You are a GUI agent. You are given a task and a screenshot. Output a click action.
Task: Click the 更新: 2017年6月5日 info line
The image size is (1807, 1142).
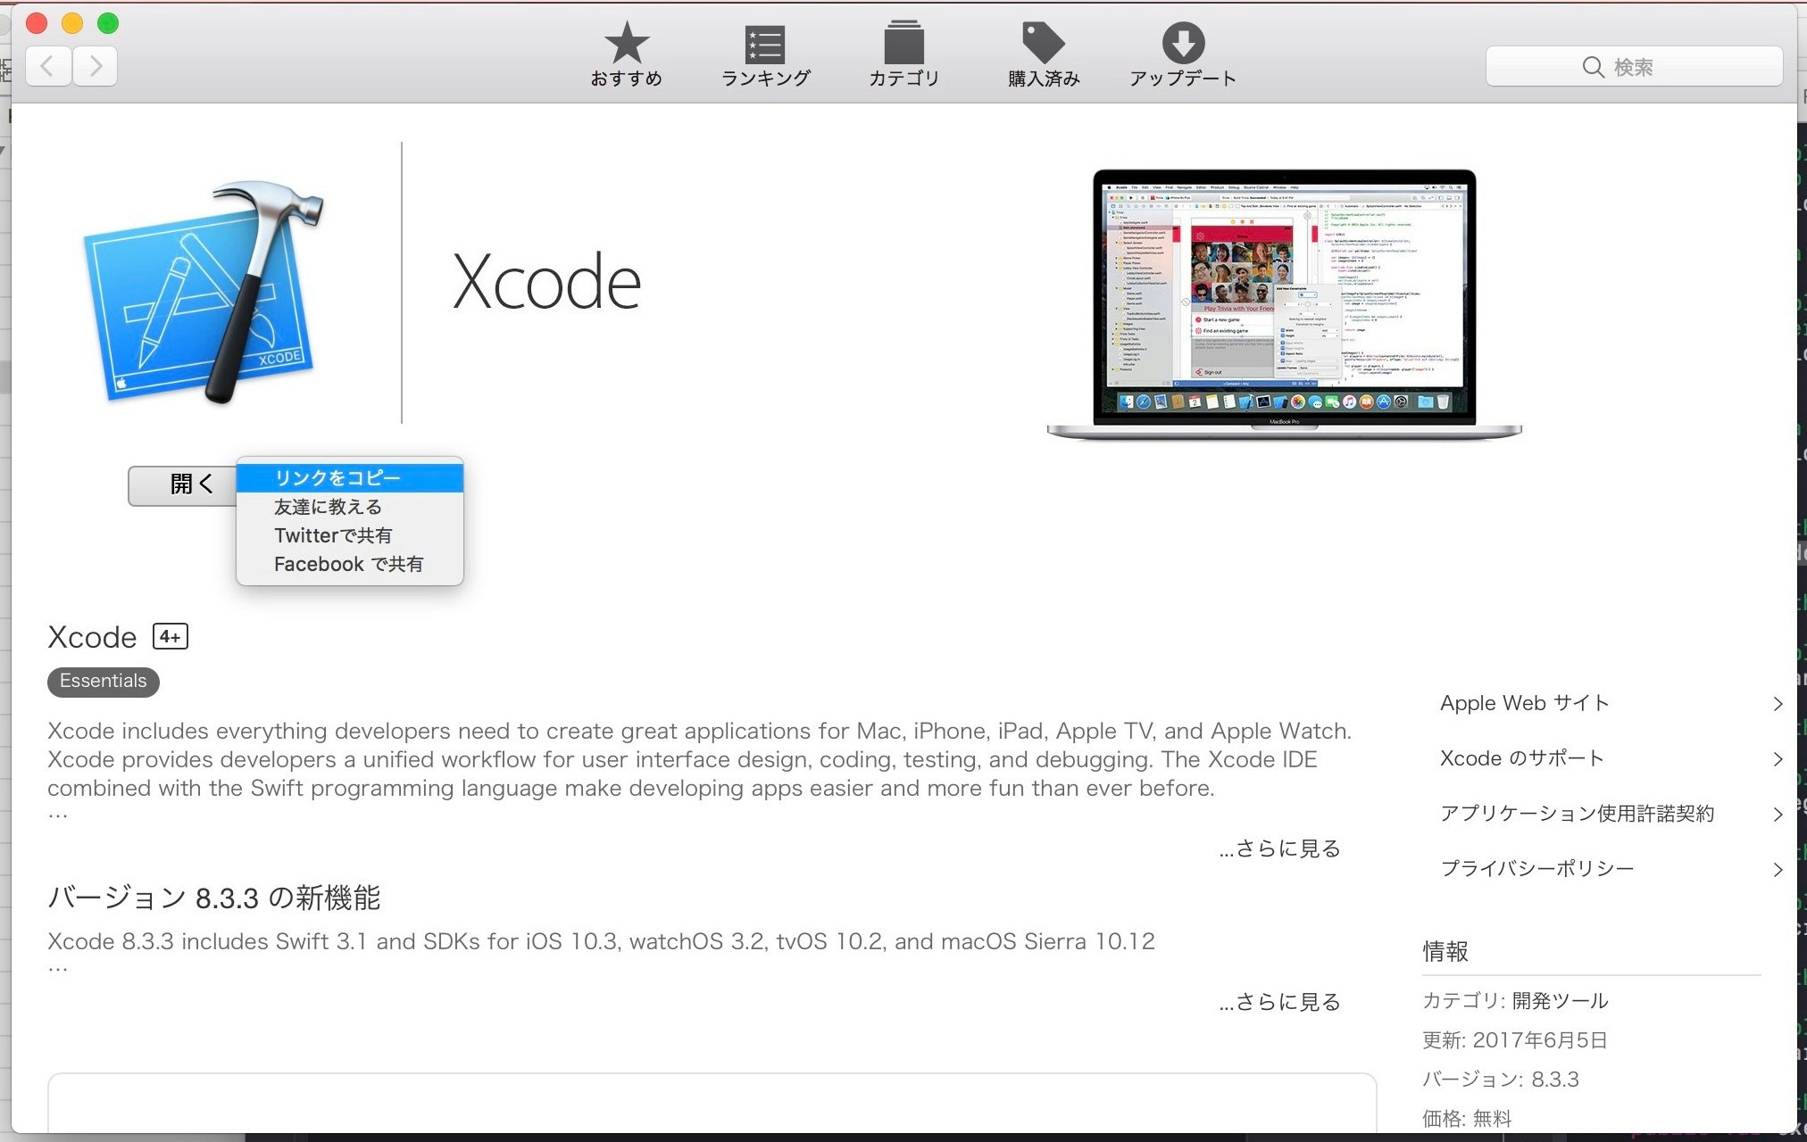(1514, 1040)
